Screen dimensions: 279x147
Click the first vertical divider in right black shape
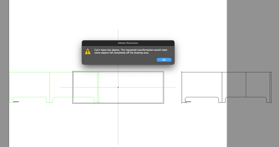(x=222, y=87)
